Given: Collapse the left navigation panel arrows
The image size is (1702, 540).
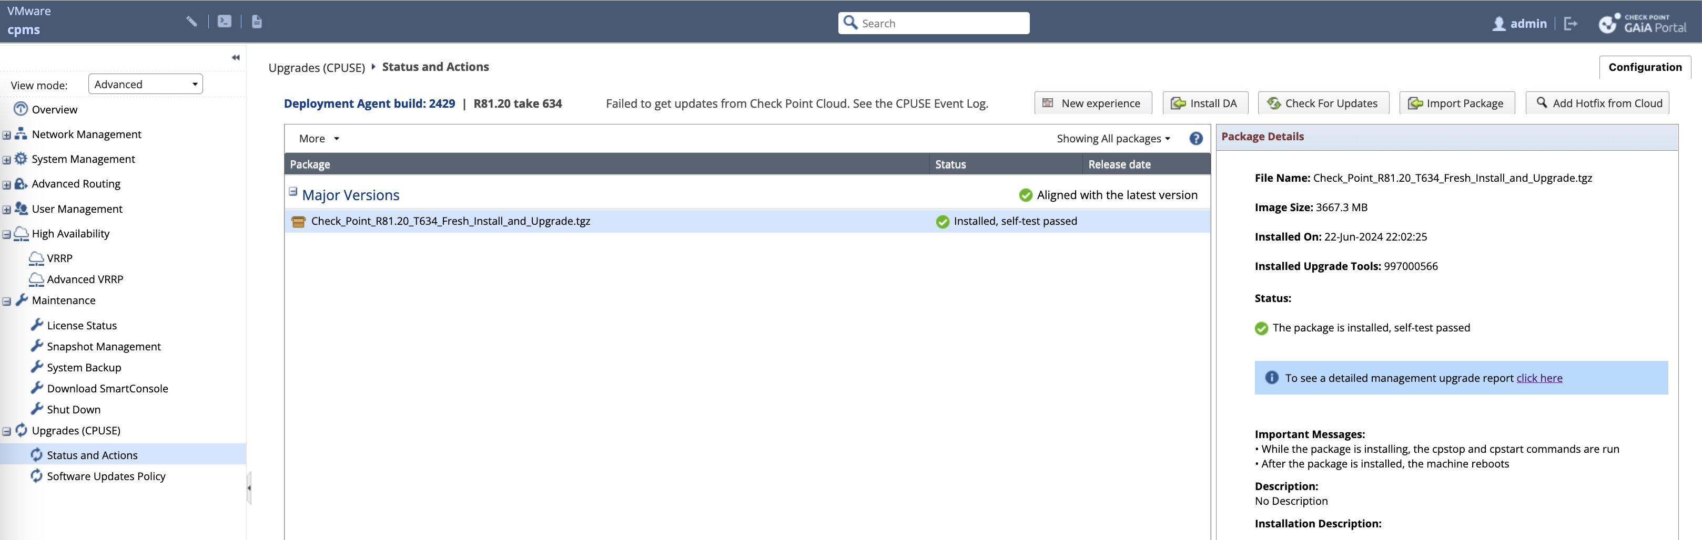Looking at the screenshot, I should (235, 58).
